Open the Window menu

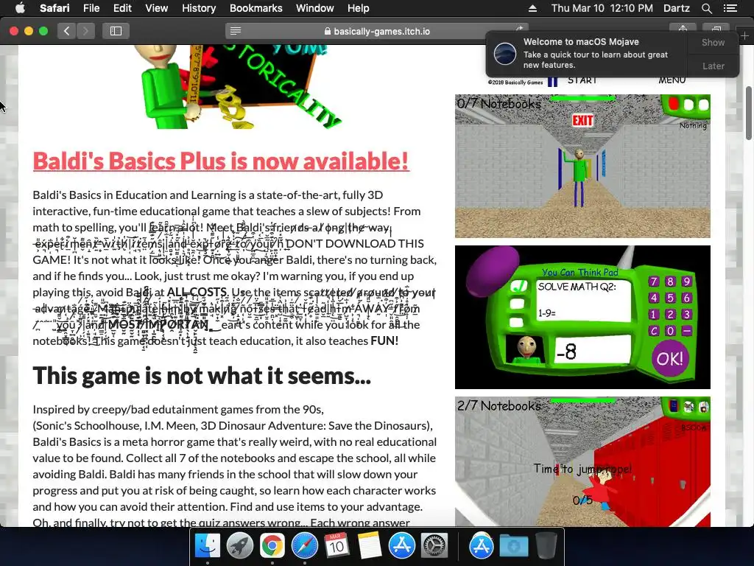point(314,8)
